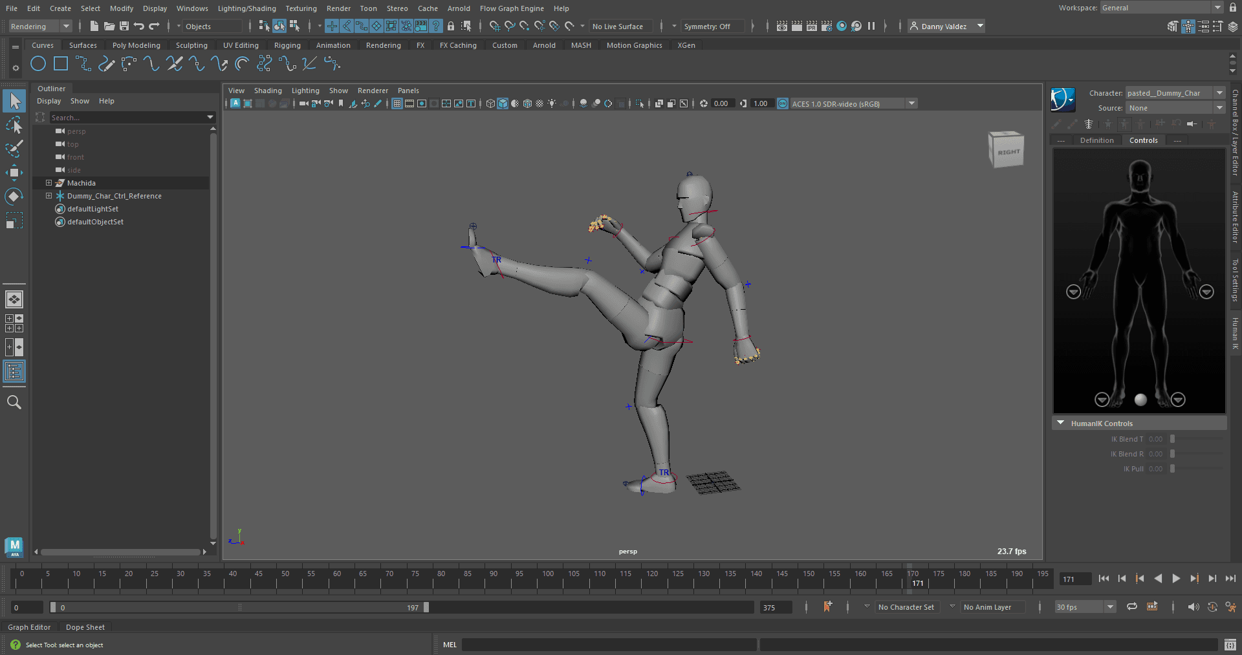Go to start of playback range
Image resolution: width=1242 pixels, height=655 pixels.
click(x=1104, y=579)
